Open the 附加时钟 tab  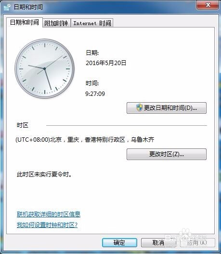(56, 23)
